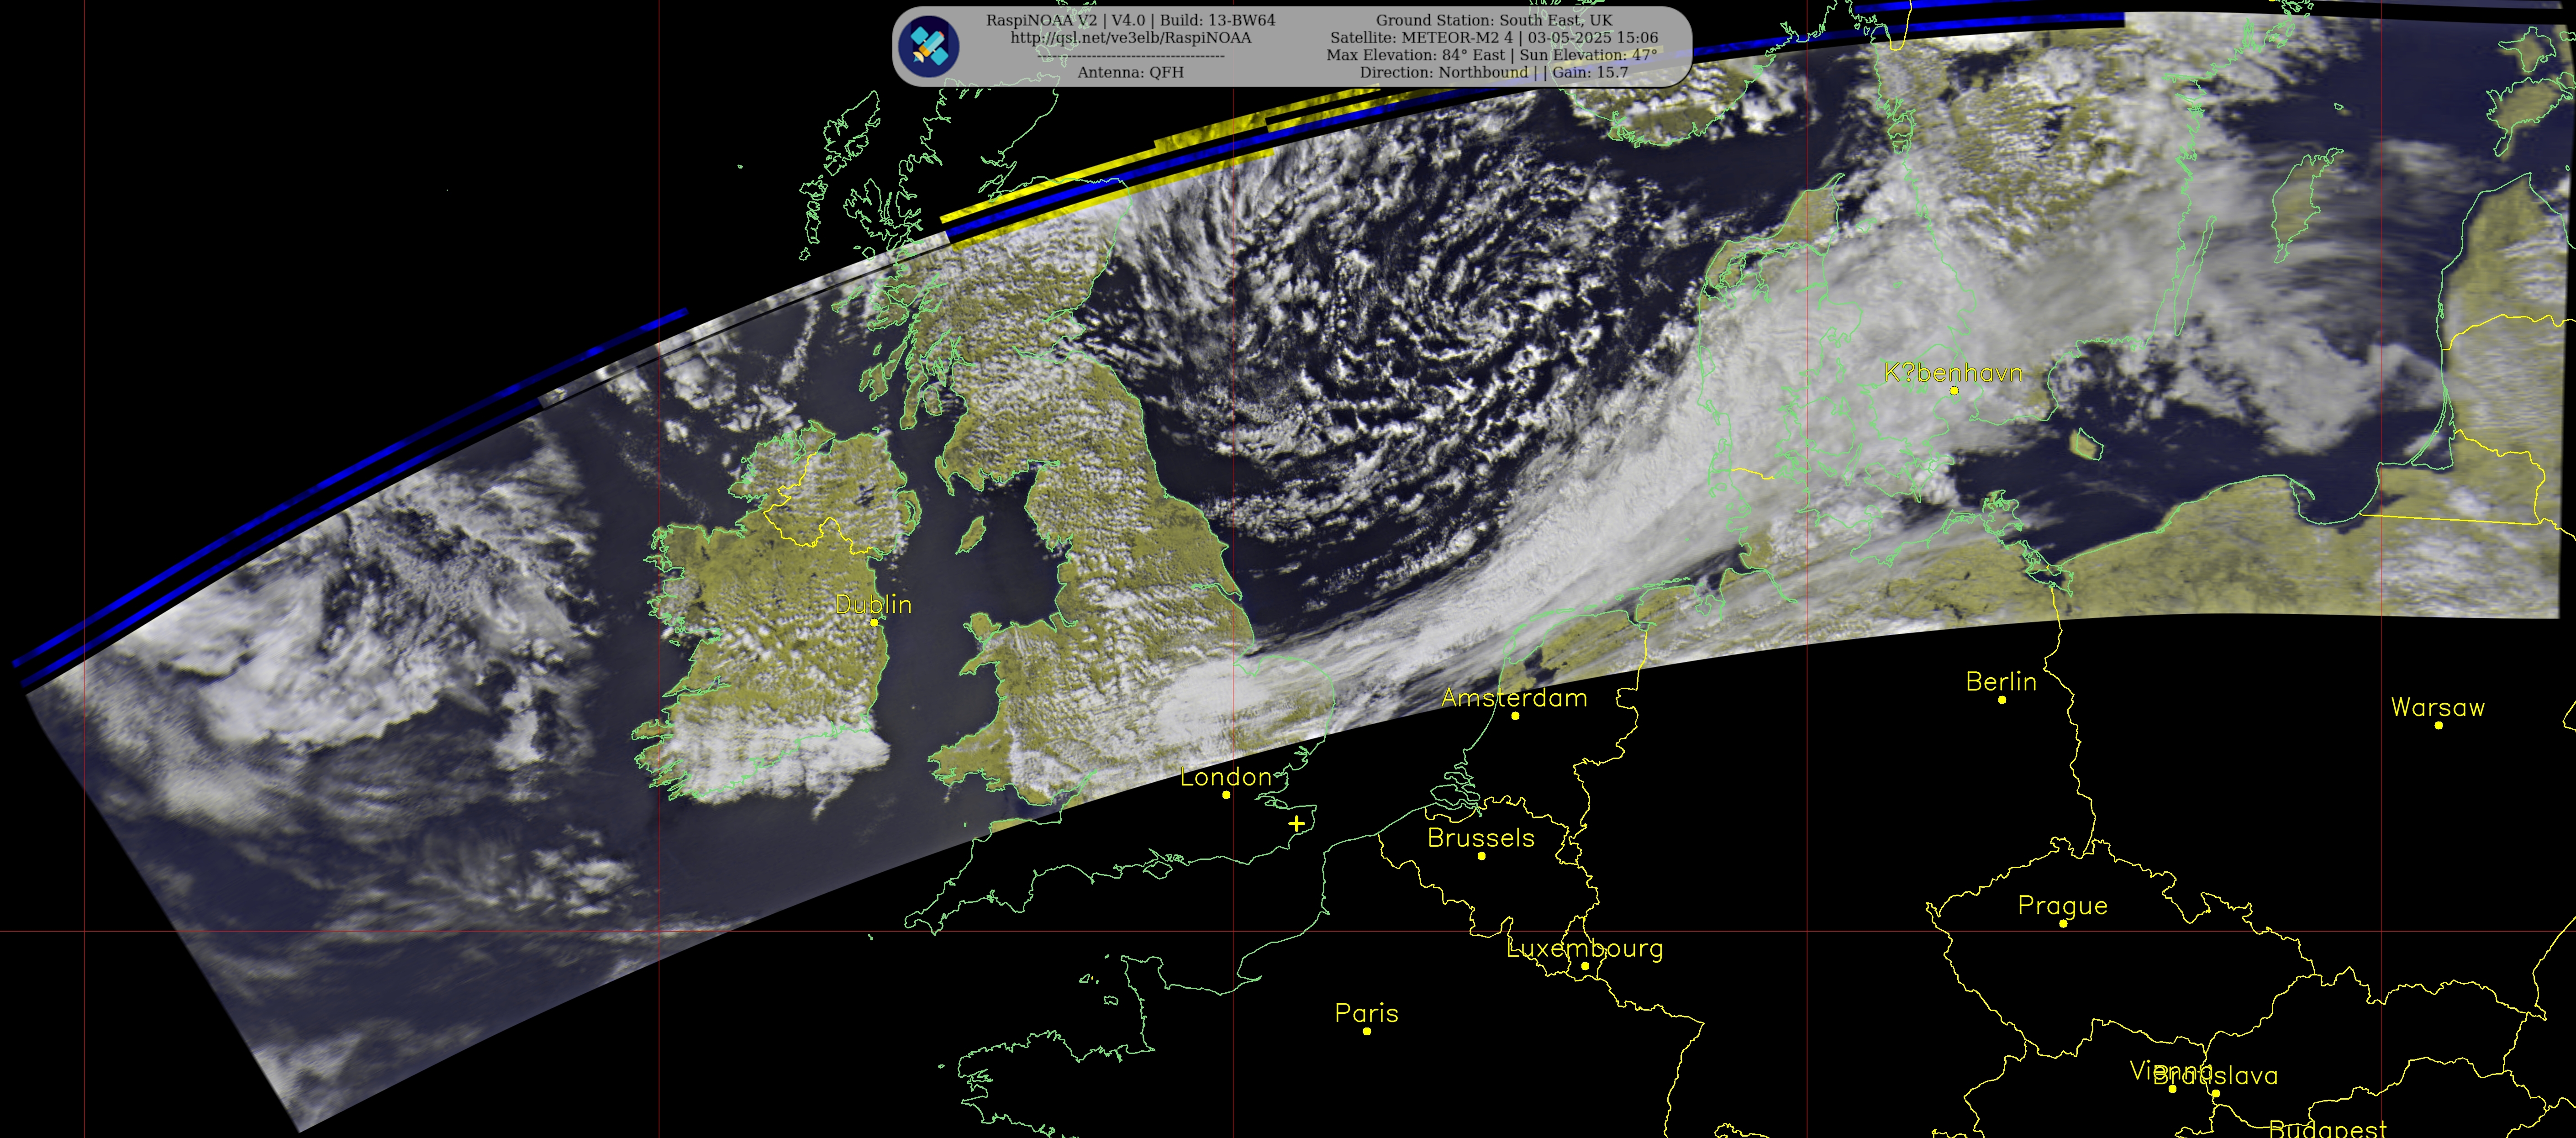The height and width of the screenshot is (1138, 2576).
Task: Click the Brussels city label
Action: [1481, 838]
